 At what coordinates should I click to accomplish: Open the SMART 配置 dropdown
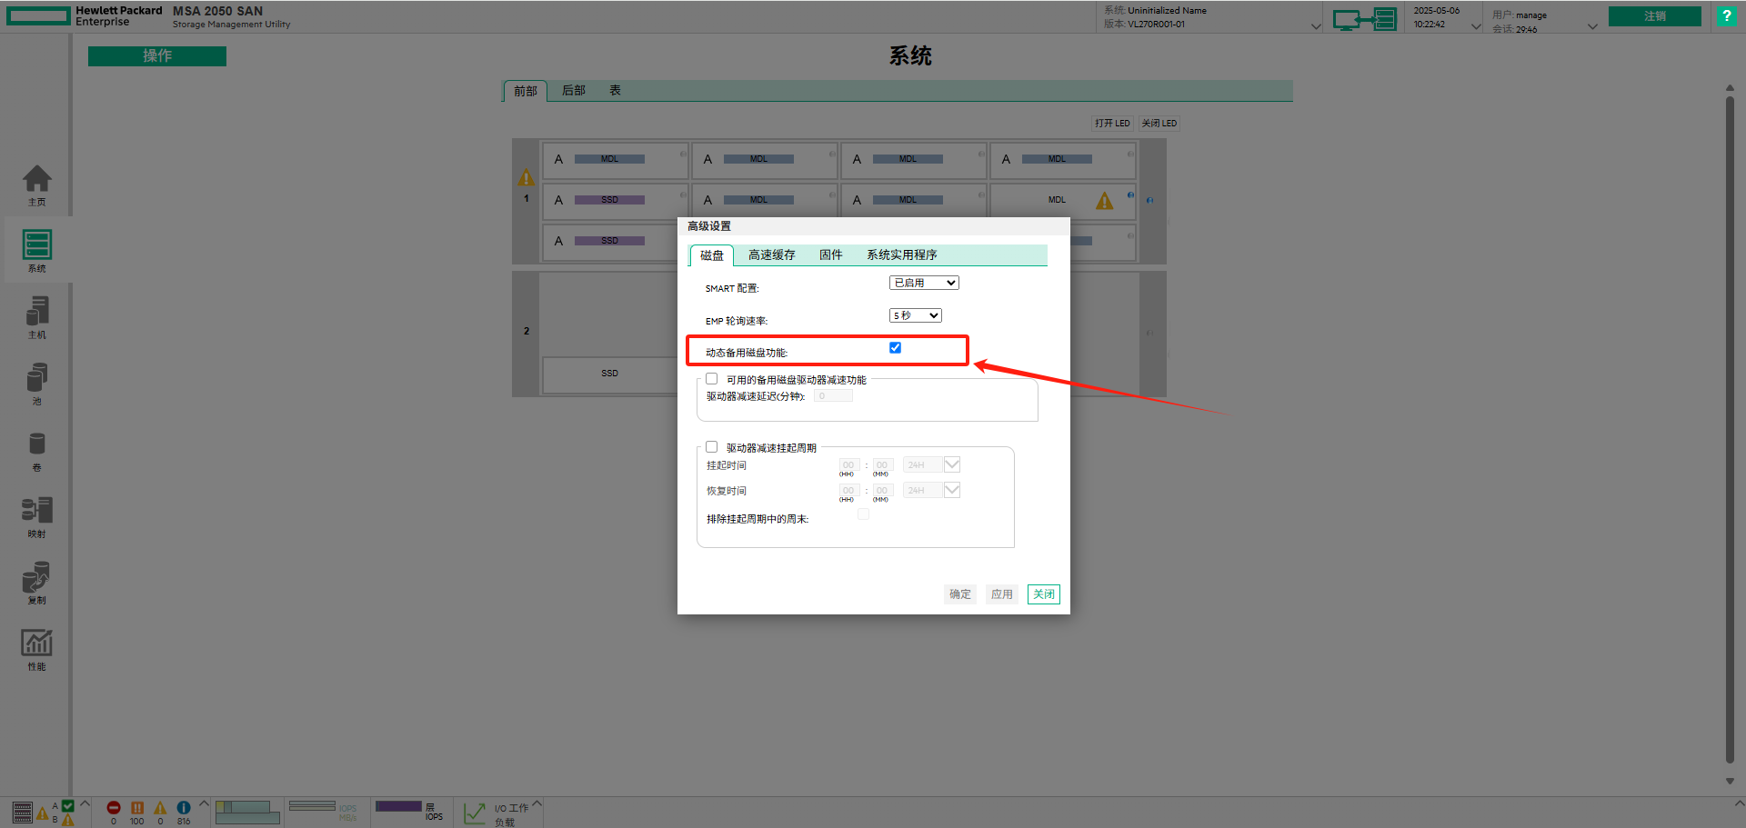tap(924, 283)
